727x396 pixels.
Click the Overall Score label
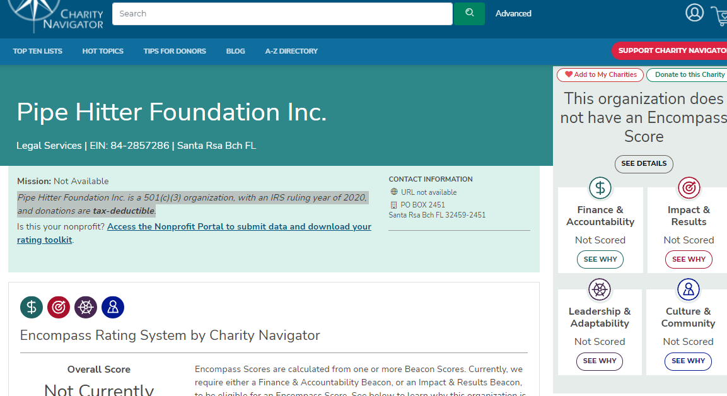(x=99, y=370)
